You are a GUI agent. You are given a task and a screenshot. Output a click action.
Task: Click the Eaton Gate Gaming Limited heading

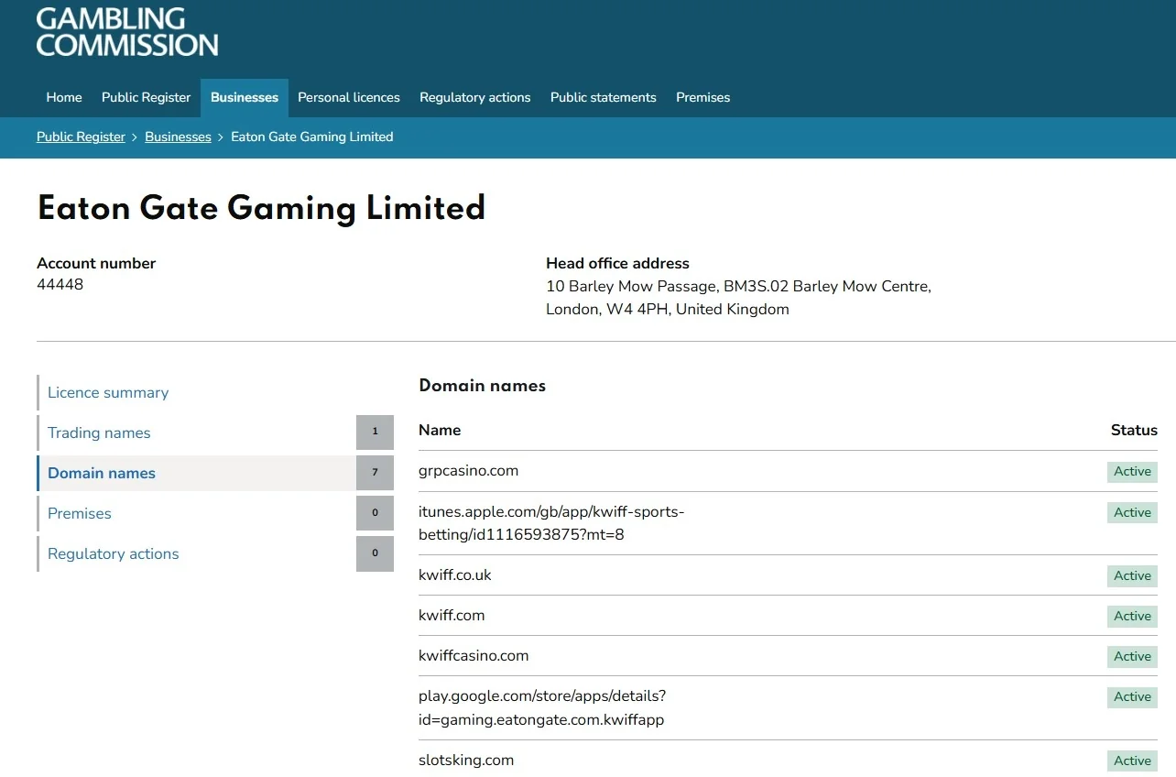[261, 209]
